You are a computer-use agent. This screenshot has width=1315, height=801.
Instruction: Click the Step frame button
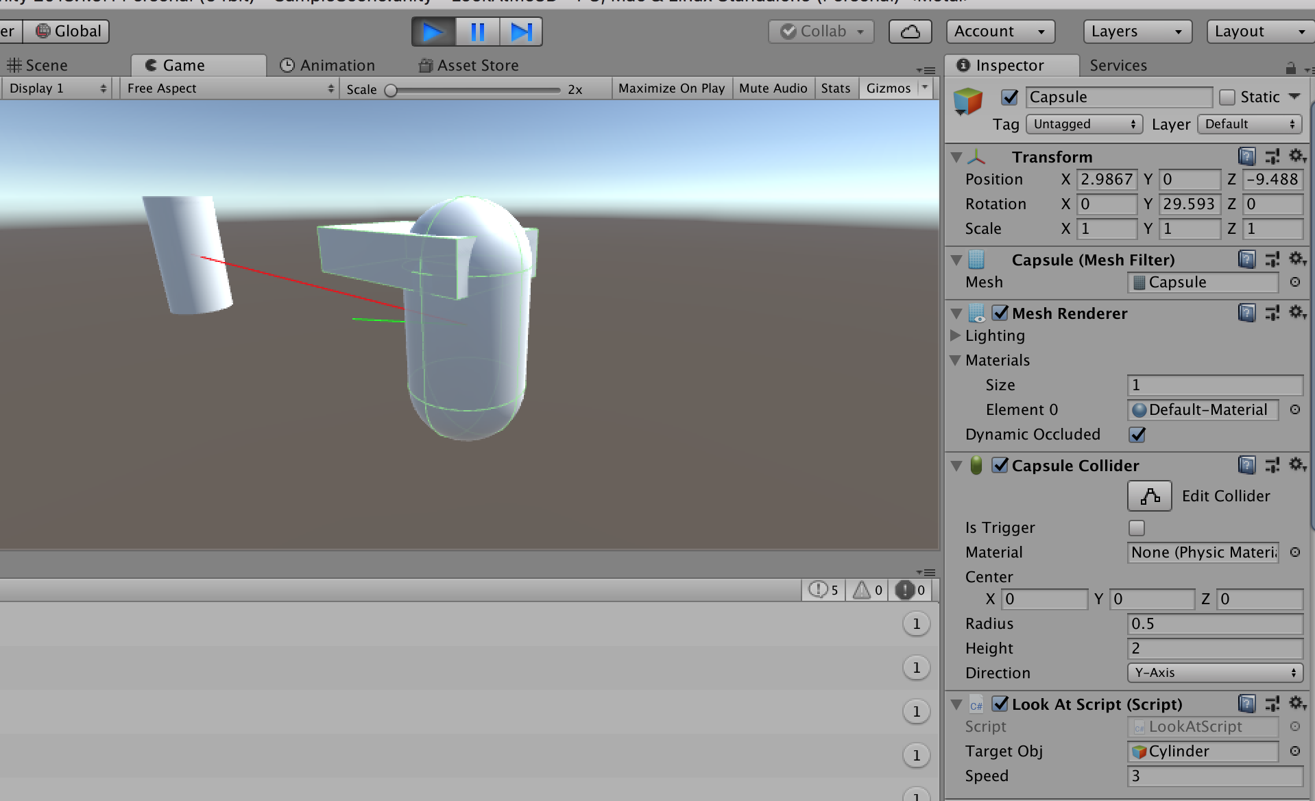point(521,32)
